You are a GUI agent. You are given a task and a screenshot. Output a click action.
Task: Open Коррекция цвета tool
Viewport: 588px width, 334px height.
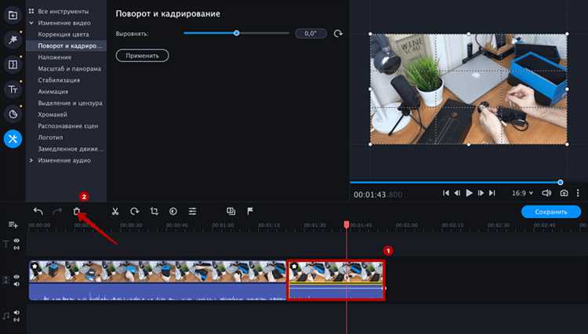[x=63, y=34]
